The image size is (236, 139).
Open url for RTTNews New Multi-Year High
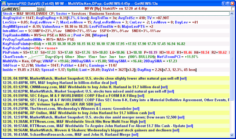[x=142, y=122]
